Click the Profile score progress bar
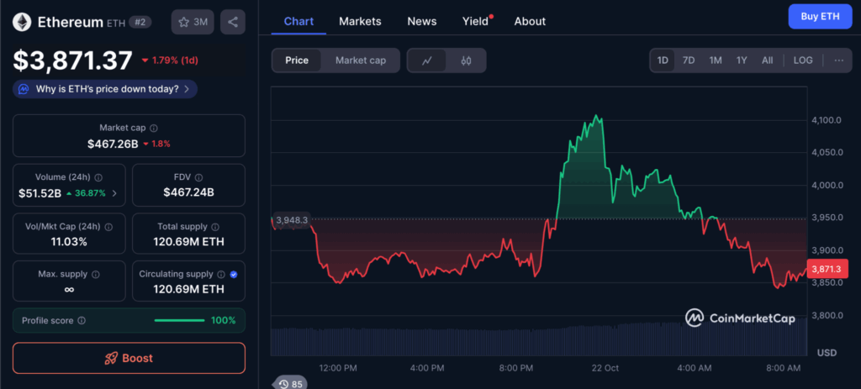The image size is (861, 389). [x=179, y=320]
